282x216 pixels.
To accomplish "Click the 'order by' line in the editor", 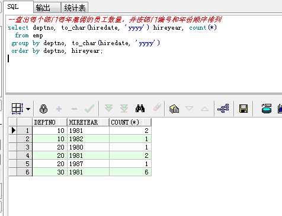I will 57,51.
